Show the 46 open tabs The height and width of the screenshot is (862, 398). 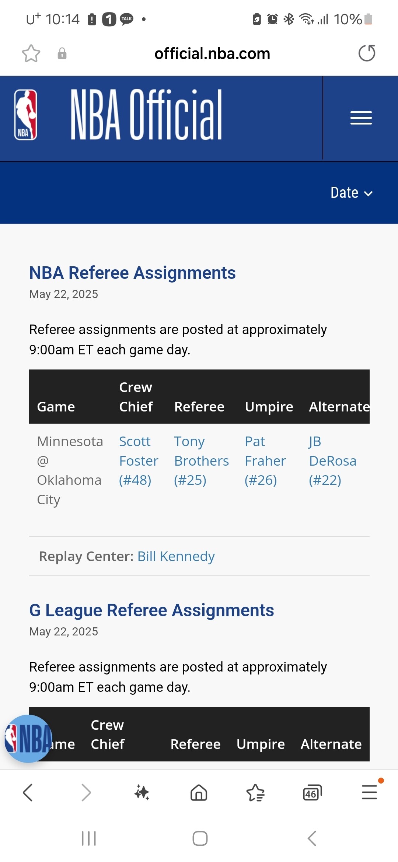click(x=312, y=792)
